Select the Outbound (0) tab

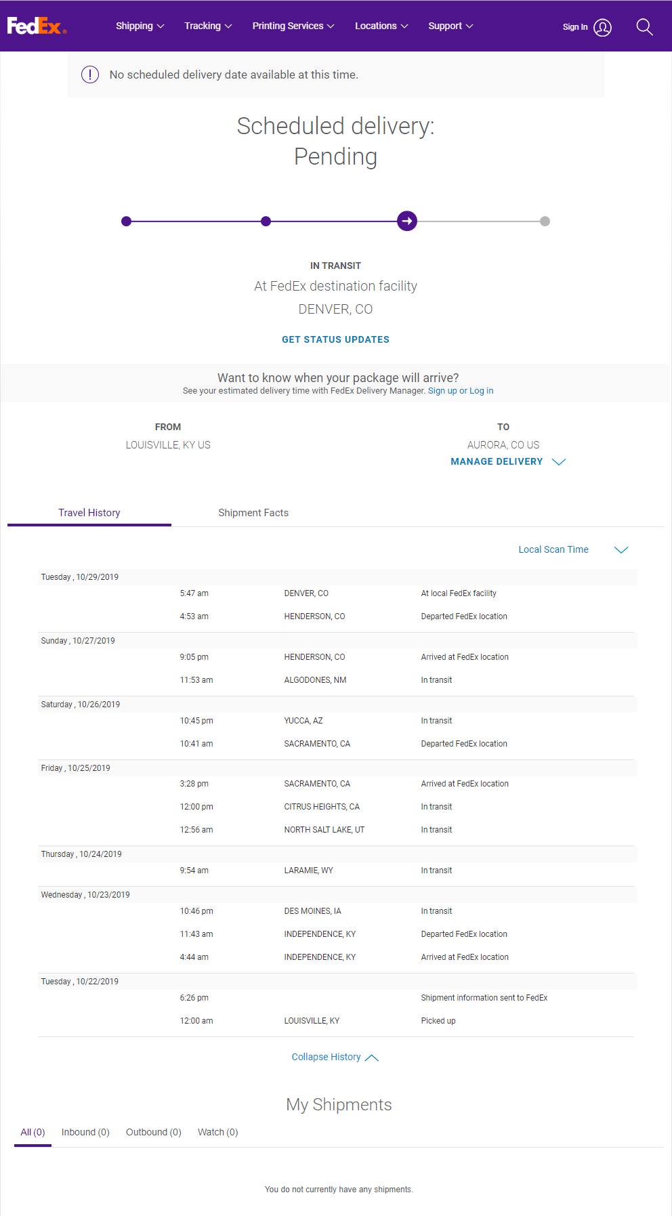[x=154, y=1132]
